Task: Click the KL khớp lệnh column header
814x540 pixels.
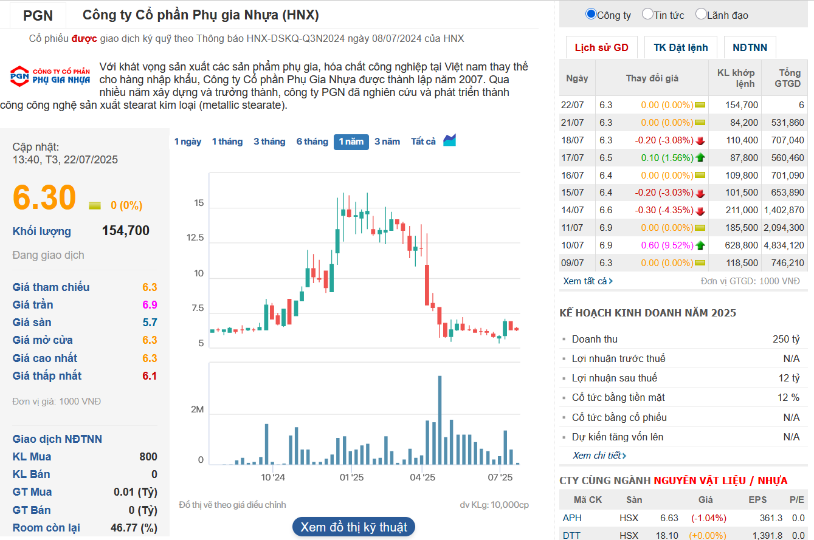Action: tap(736, 78)
